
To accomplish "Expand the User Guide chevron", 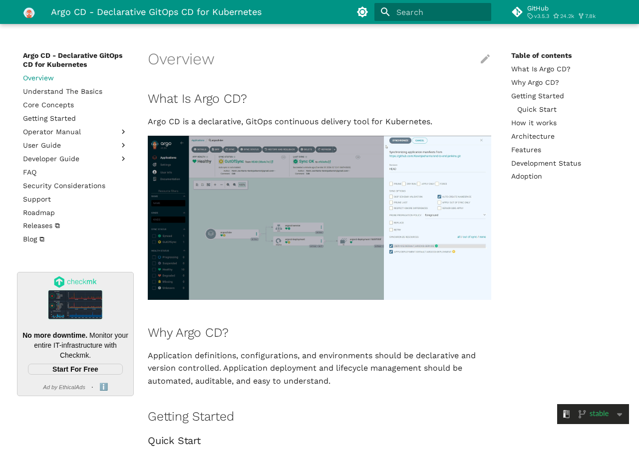I will pos(124,145).
